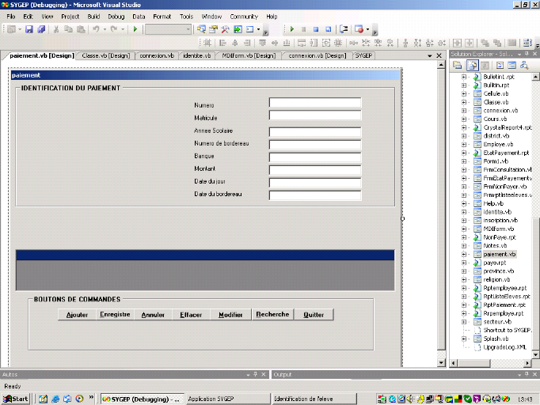The height and width of the screenshot is (405, 540).
Task: Open the Windows Start menu
Action: point(16,399)
